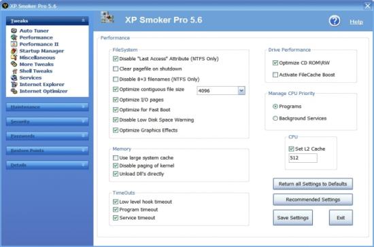Image resolution: width=374 pixels, height=247 pixels.
Task: Uncheck Low level hook timeout
Action: tap(116, 202)
